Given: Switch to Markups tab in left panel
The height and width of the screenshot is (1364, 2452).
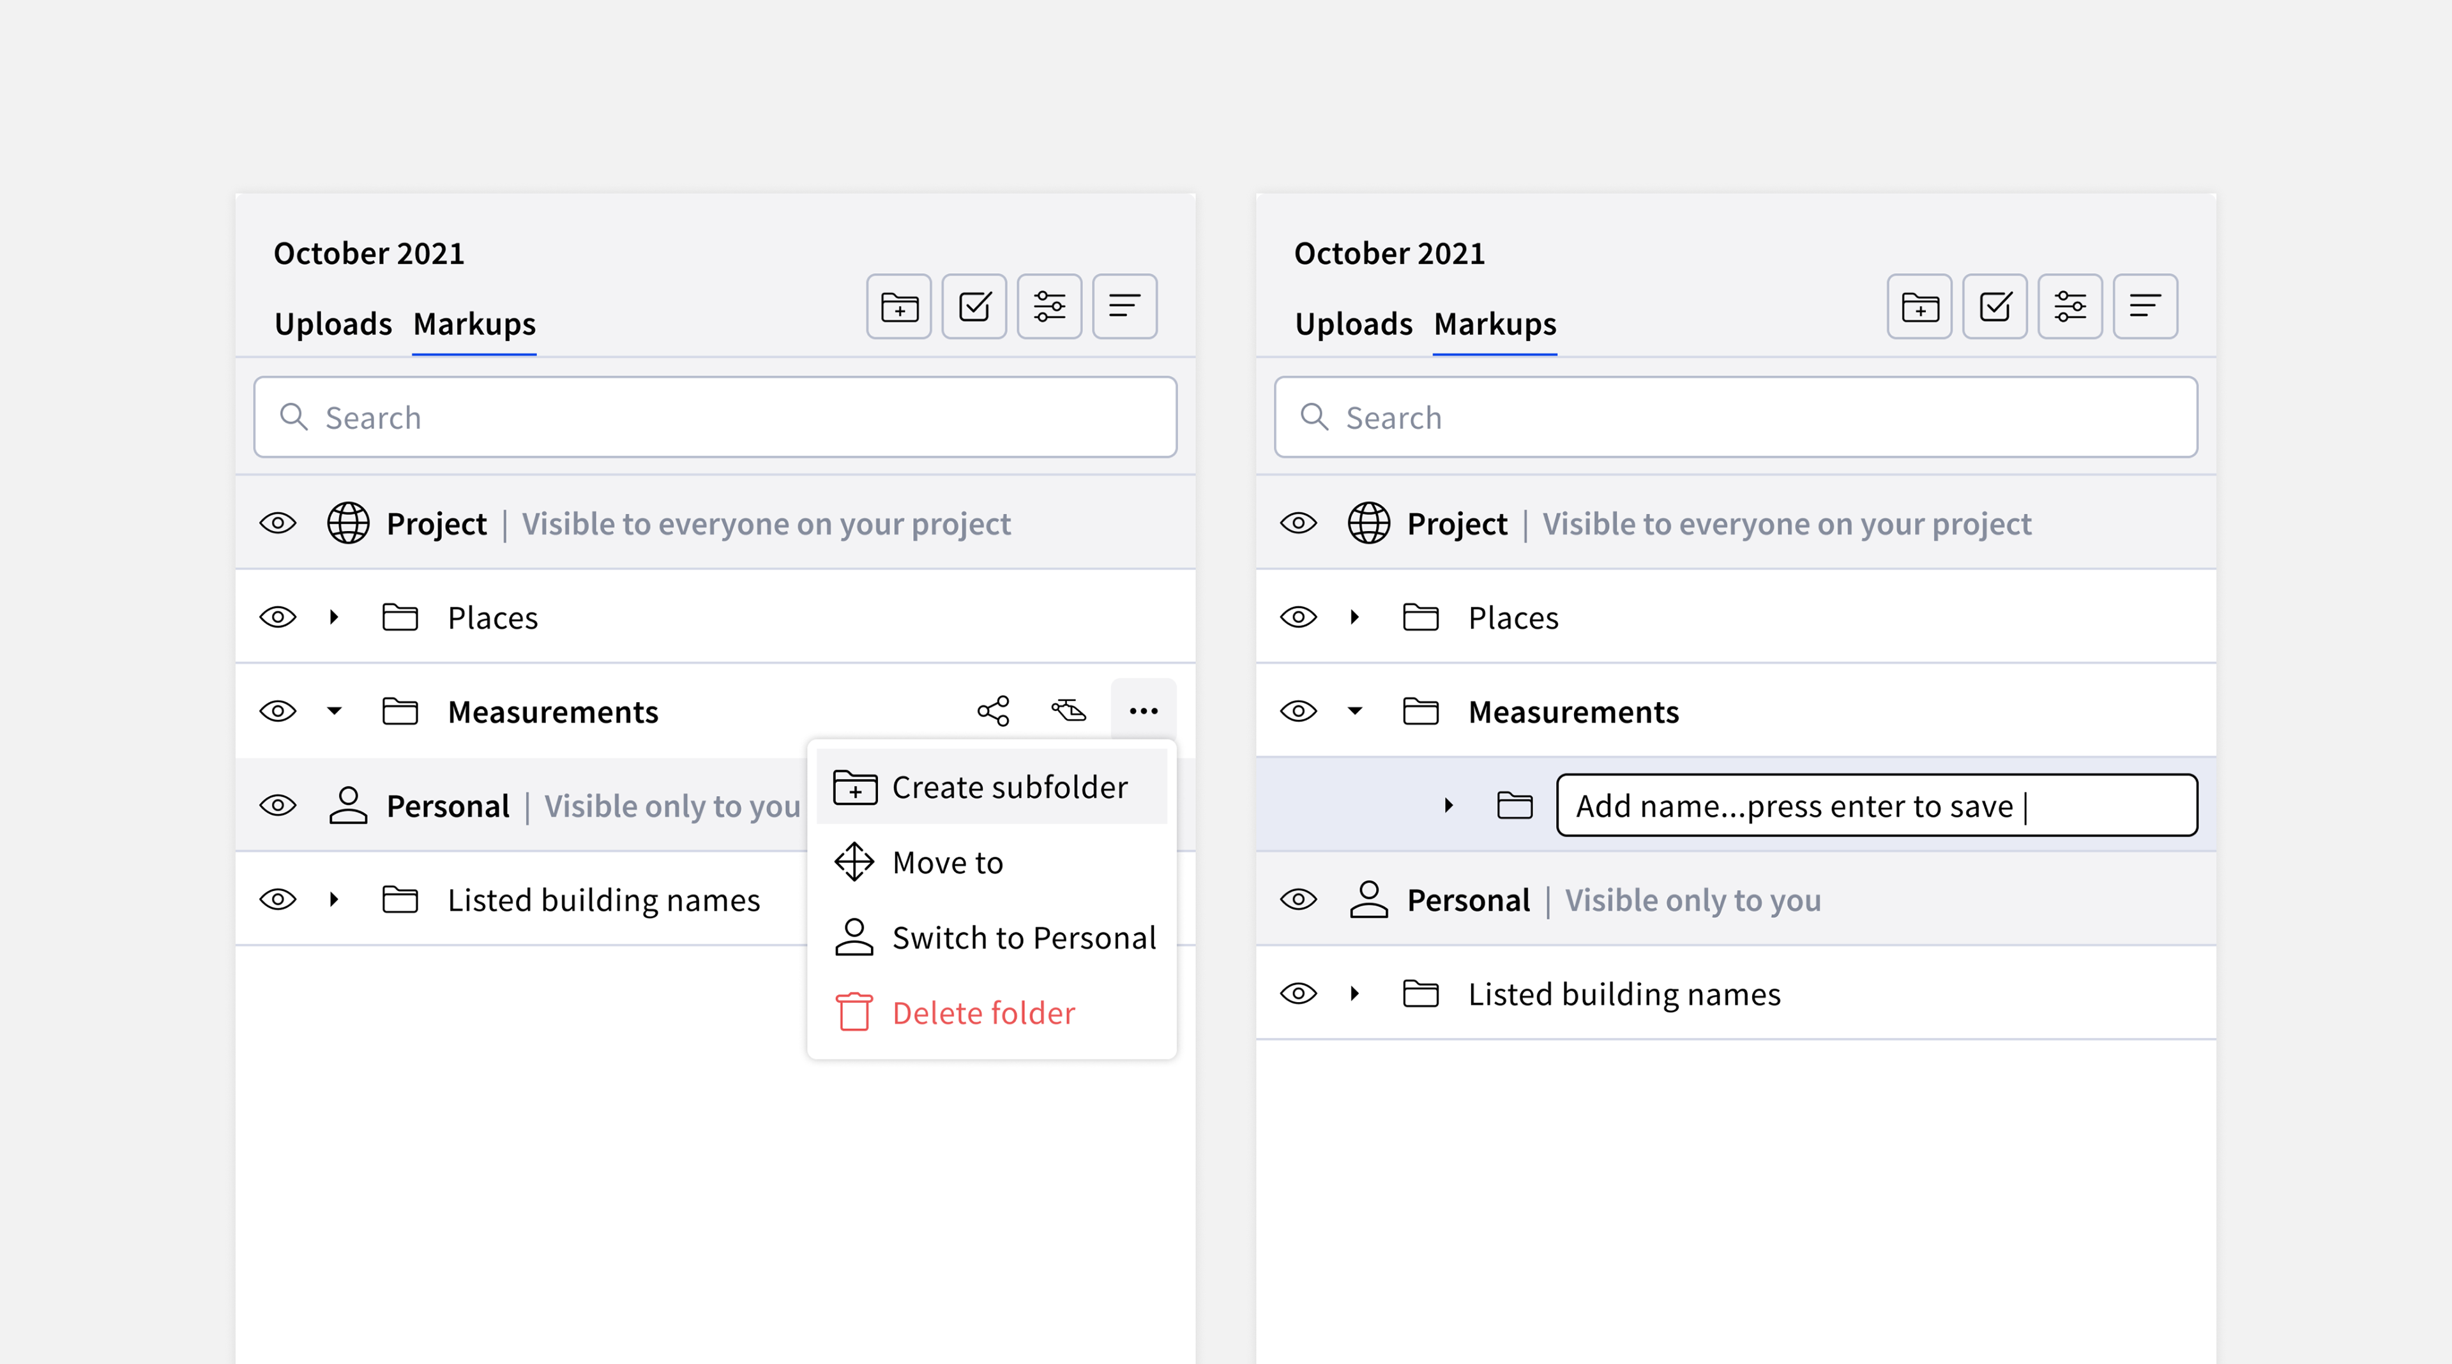Looking at the screenshot, I should click(x=474, y=324).
